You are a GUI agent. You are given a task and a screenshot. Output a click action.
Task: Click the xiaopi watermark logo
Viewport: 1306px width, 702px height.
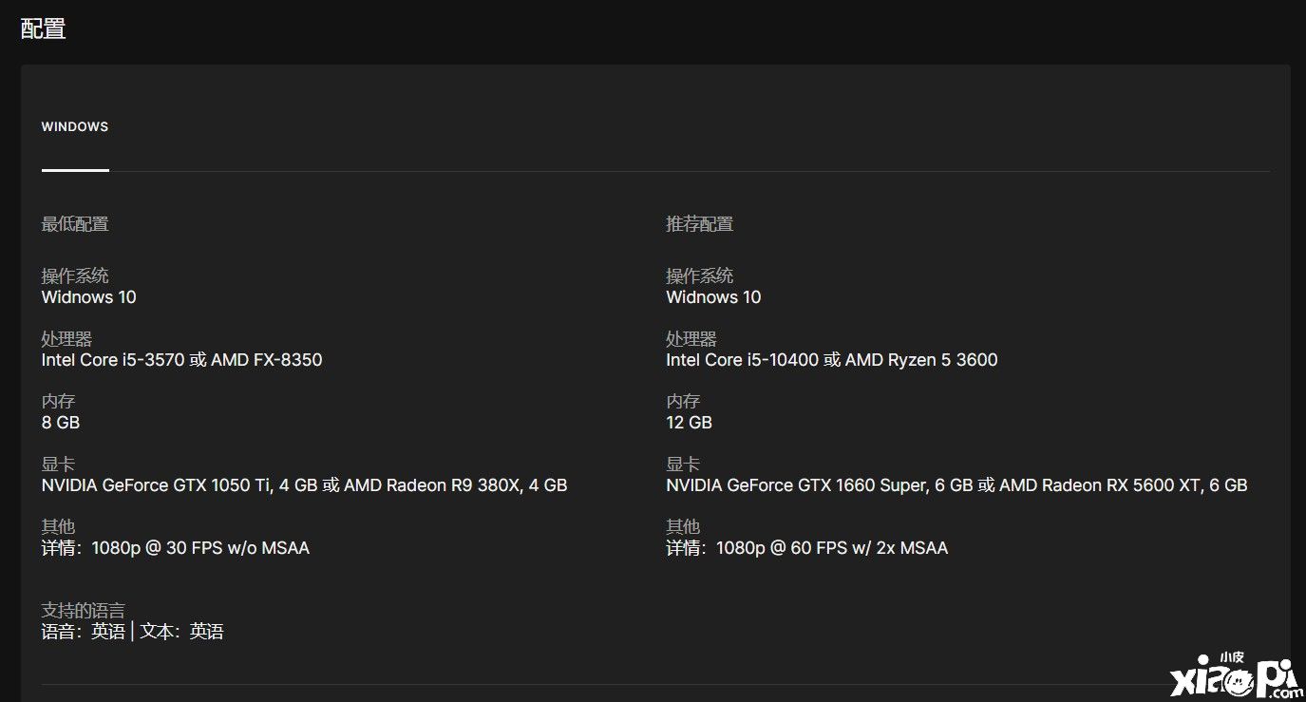(x=1233, y=676)
